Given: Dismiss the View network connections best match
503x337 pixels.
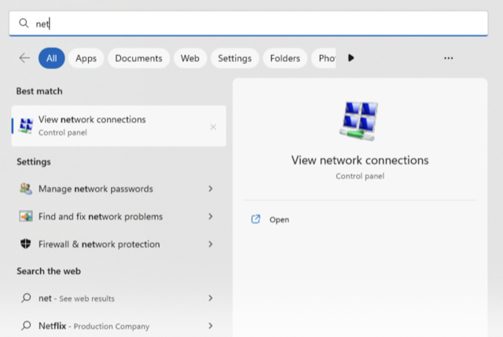Looking at the screenshot, I should (x=213, y=126).
